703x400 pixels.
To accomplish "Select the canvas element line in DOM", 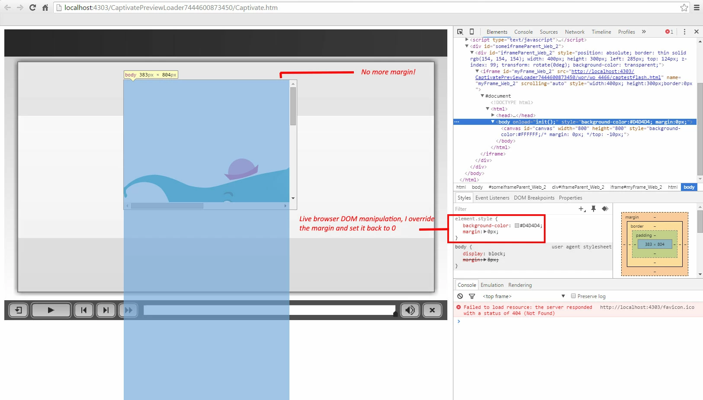I will pos(591,131).
